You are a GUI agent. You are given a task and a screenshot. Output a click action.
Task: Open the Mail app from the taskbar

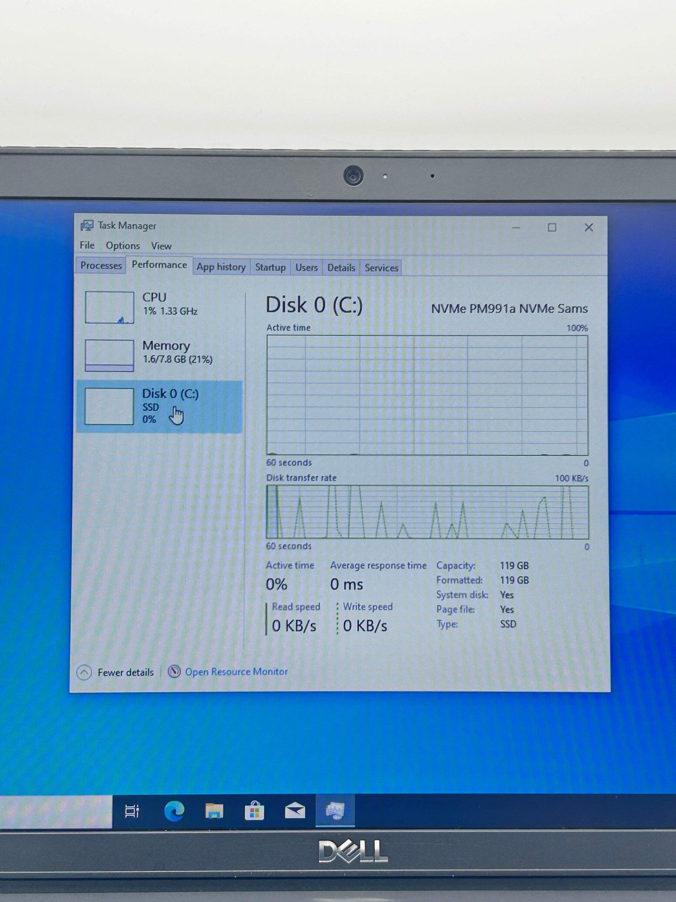point(295,811)
